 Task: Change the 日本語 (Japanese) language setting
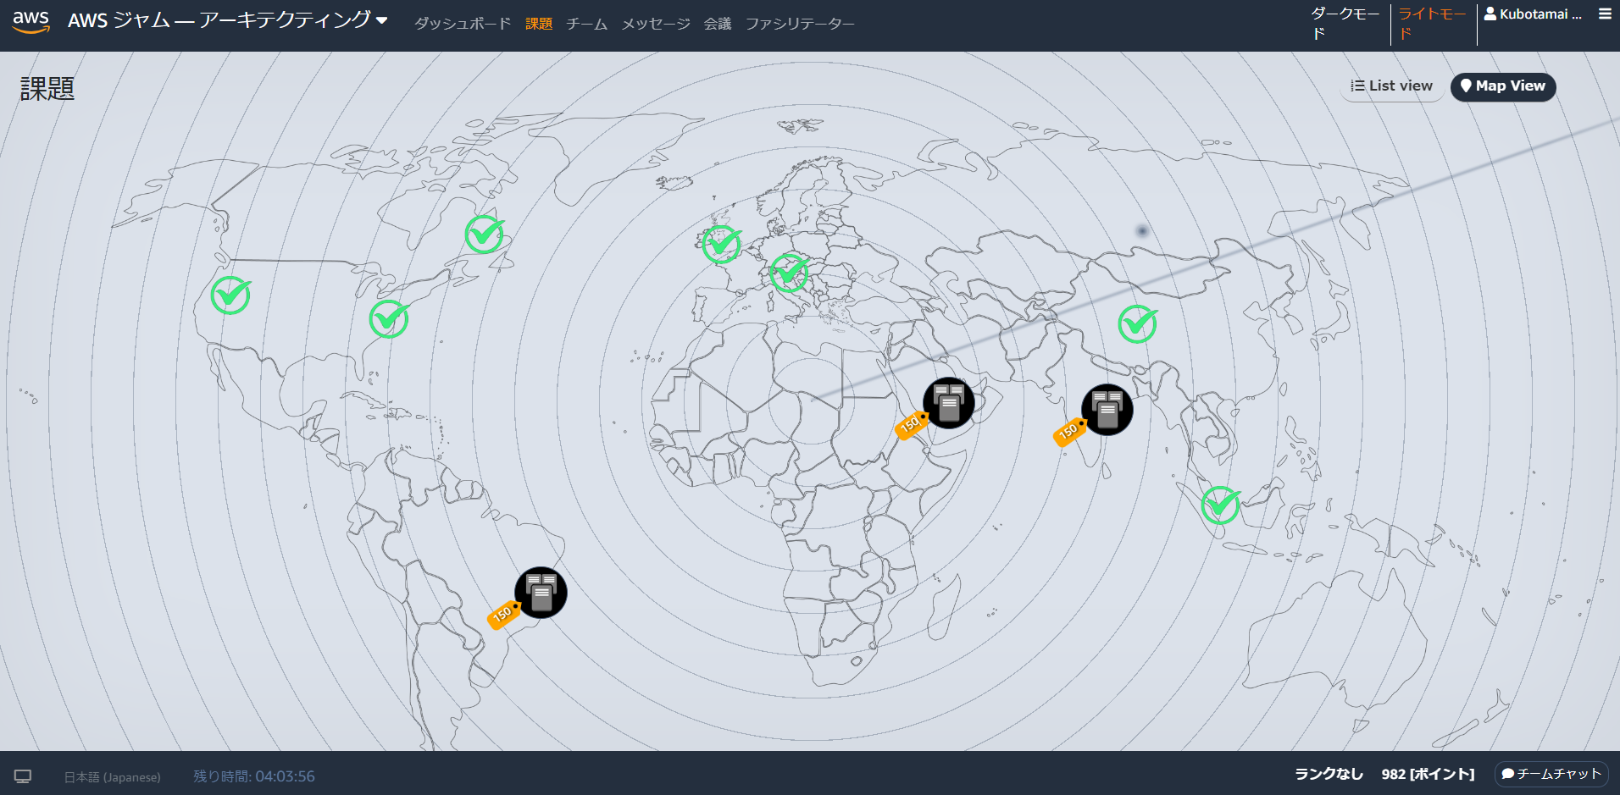114,776
